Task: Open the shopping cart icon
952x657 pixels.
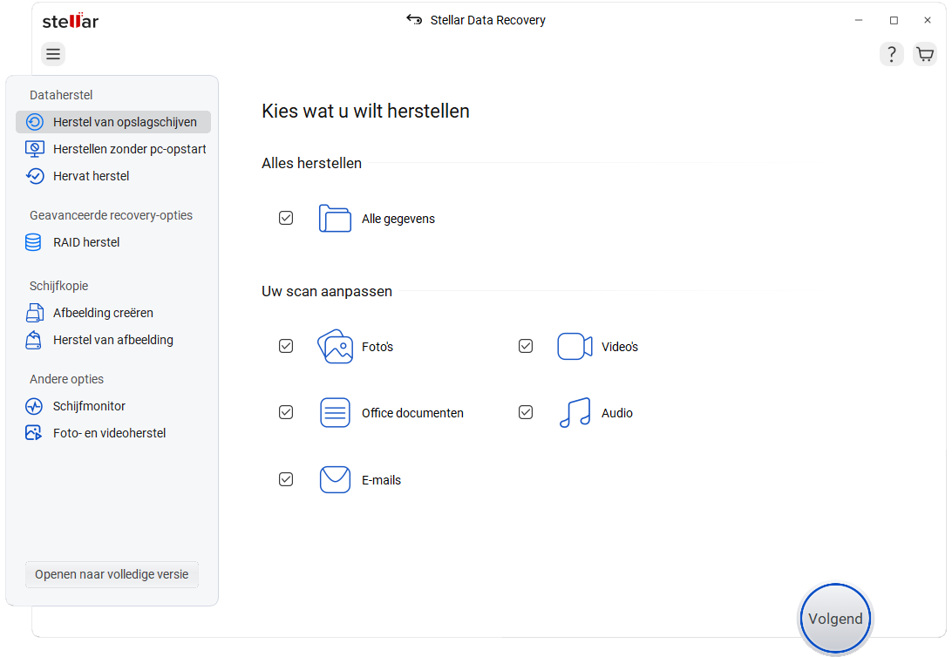Action: click(925, 55)
